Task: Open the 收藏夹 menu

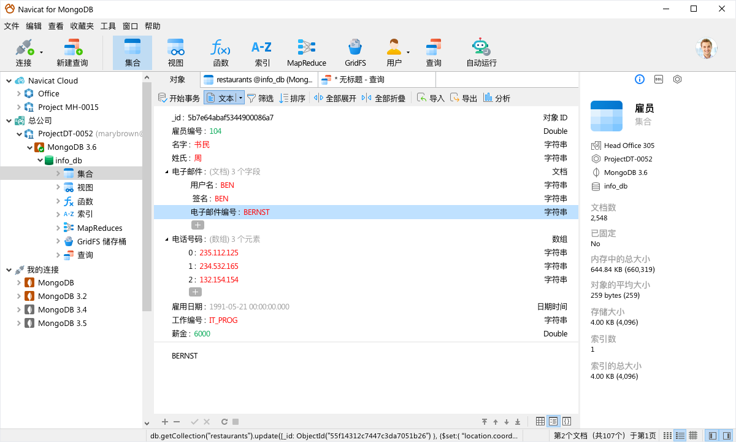Action: tap(82, 26)
